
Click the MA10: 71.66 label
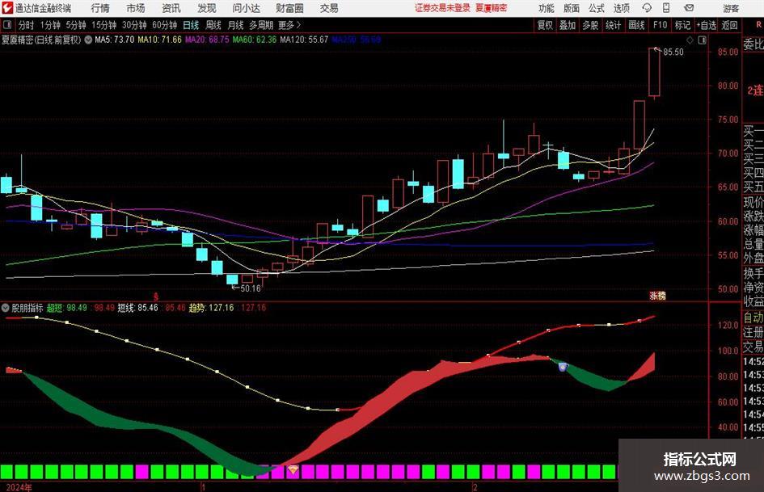click(x=160, y=40)
